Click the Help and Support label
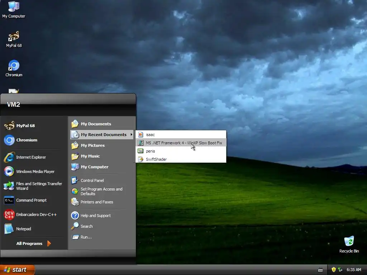367x275 pixels. tap(95, 215)
